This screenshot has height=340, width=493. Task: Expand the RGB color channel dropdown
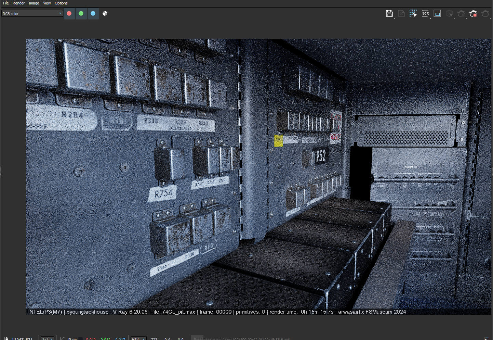pyautogui.click(x=32, y=14)
